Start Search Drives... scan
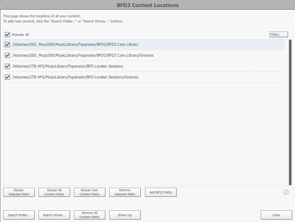This screenshot has height=222, width=295. click(x=54, y=215)
